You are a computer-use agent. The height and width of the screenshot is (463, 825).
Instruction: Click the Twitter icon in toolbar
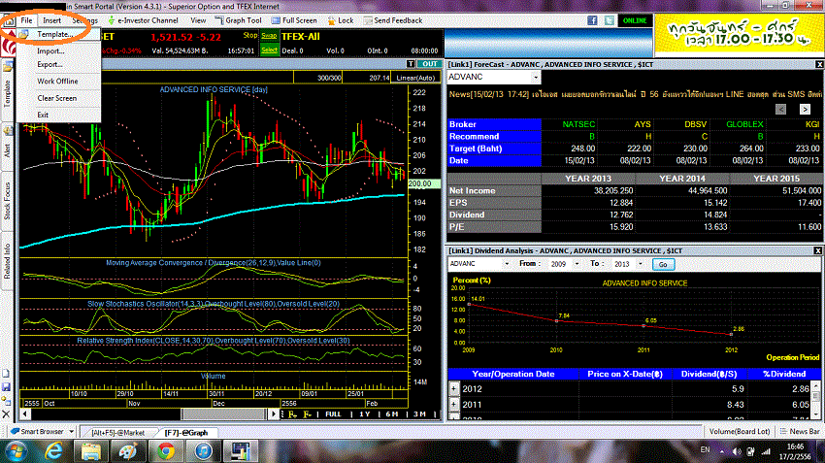point(609,20)
